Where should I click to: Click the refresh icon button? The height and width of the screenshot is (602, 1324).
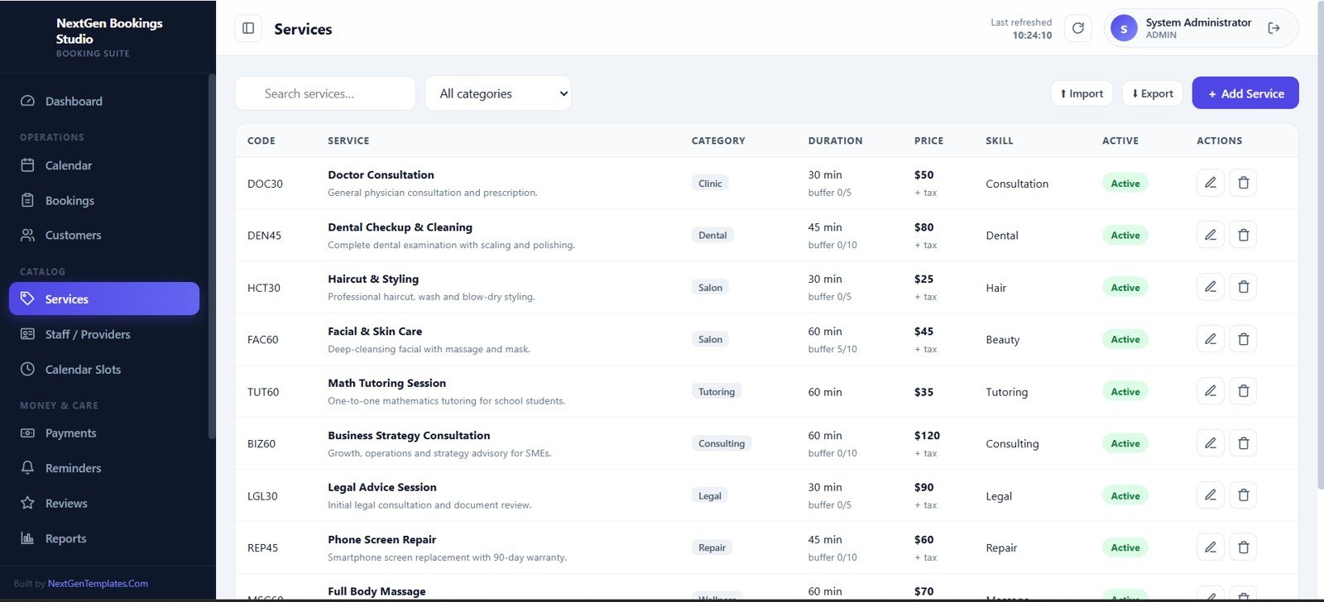pos(1077,28)
